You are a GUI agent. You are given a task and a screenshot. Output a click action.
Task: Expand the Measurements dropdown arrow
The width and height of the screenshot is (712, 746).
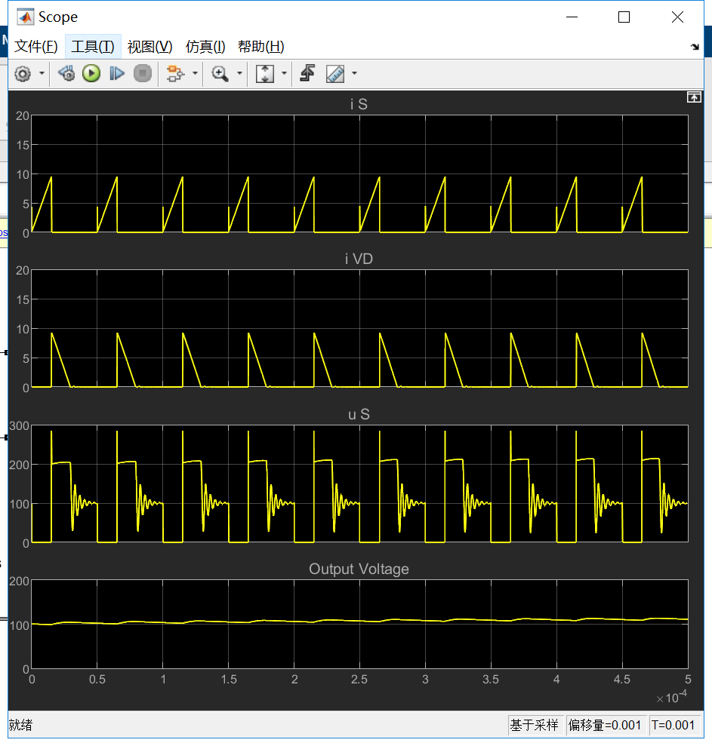tap(354, 73)
